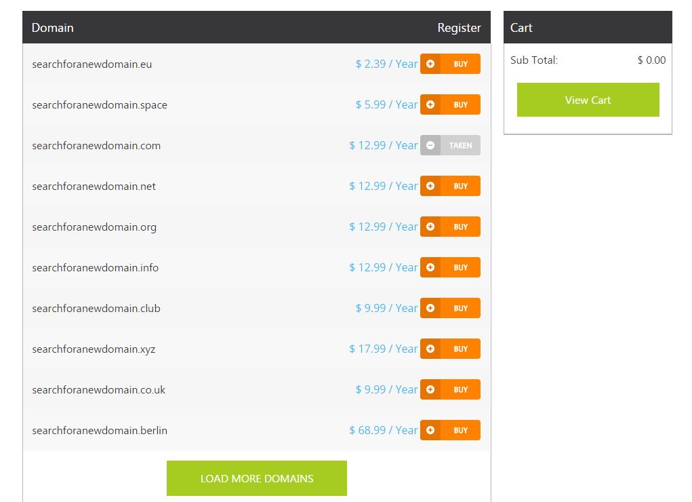
Task: Buy the searchforanewdomain.berlin domain
Action: click(450, 430)
